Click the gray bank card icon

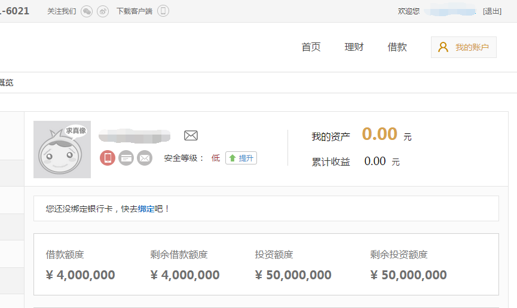pos(126,158)
